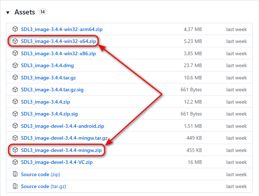Click the Assets heading text
The height and width of the screenshot is (196, 259).
[x=25, y=12]
